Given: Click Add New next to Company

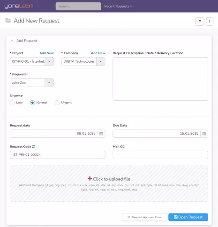Looking at the screenshot, I should pyautogui.click(x=98, y=53).
